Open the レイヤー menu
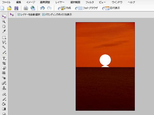Viewport: 154px width, 115px height. pyautogui.click(x=60, y=2)
